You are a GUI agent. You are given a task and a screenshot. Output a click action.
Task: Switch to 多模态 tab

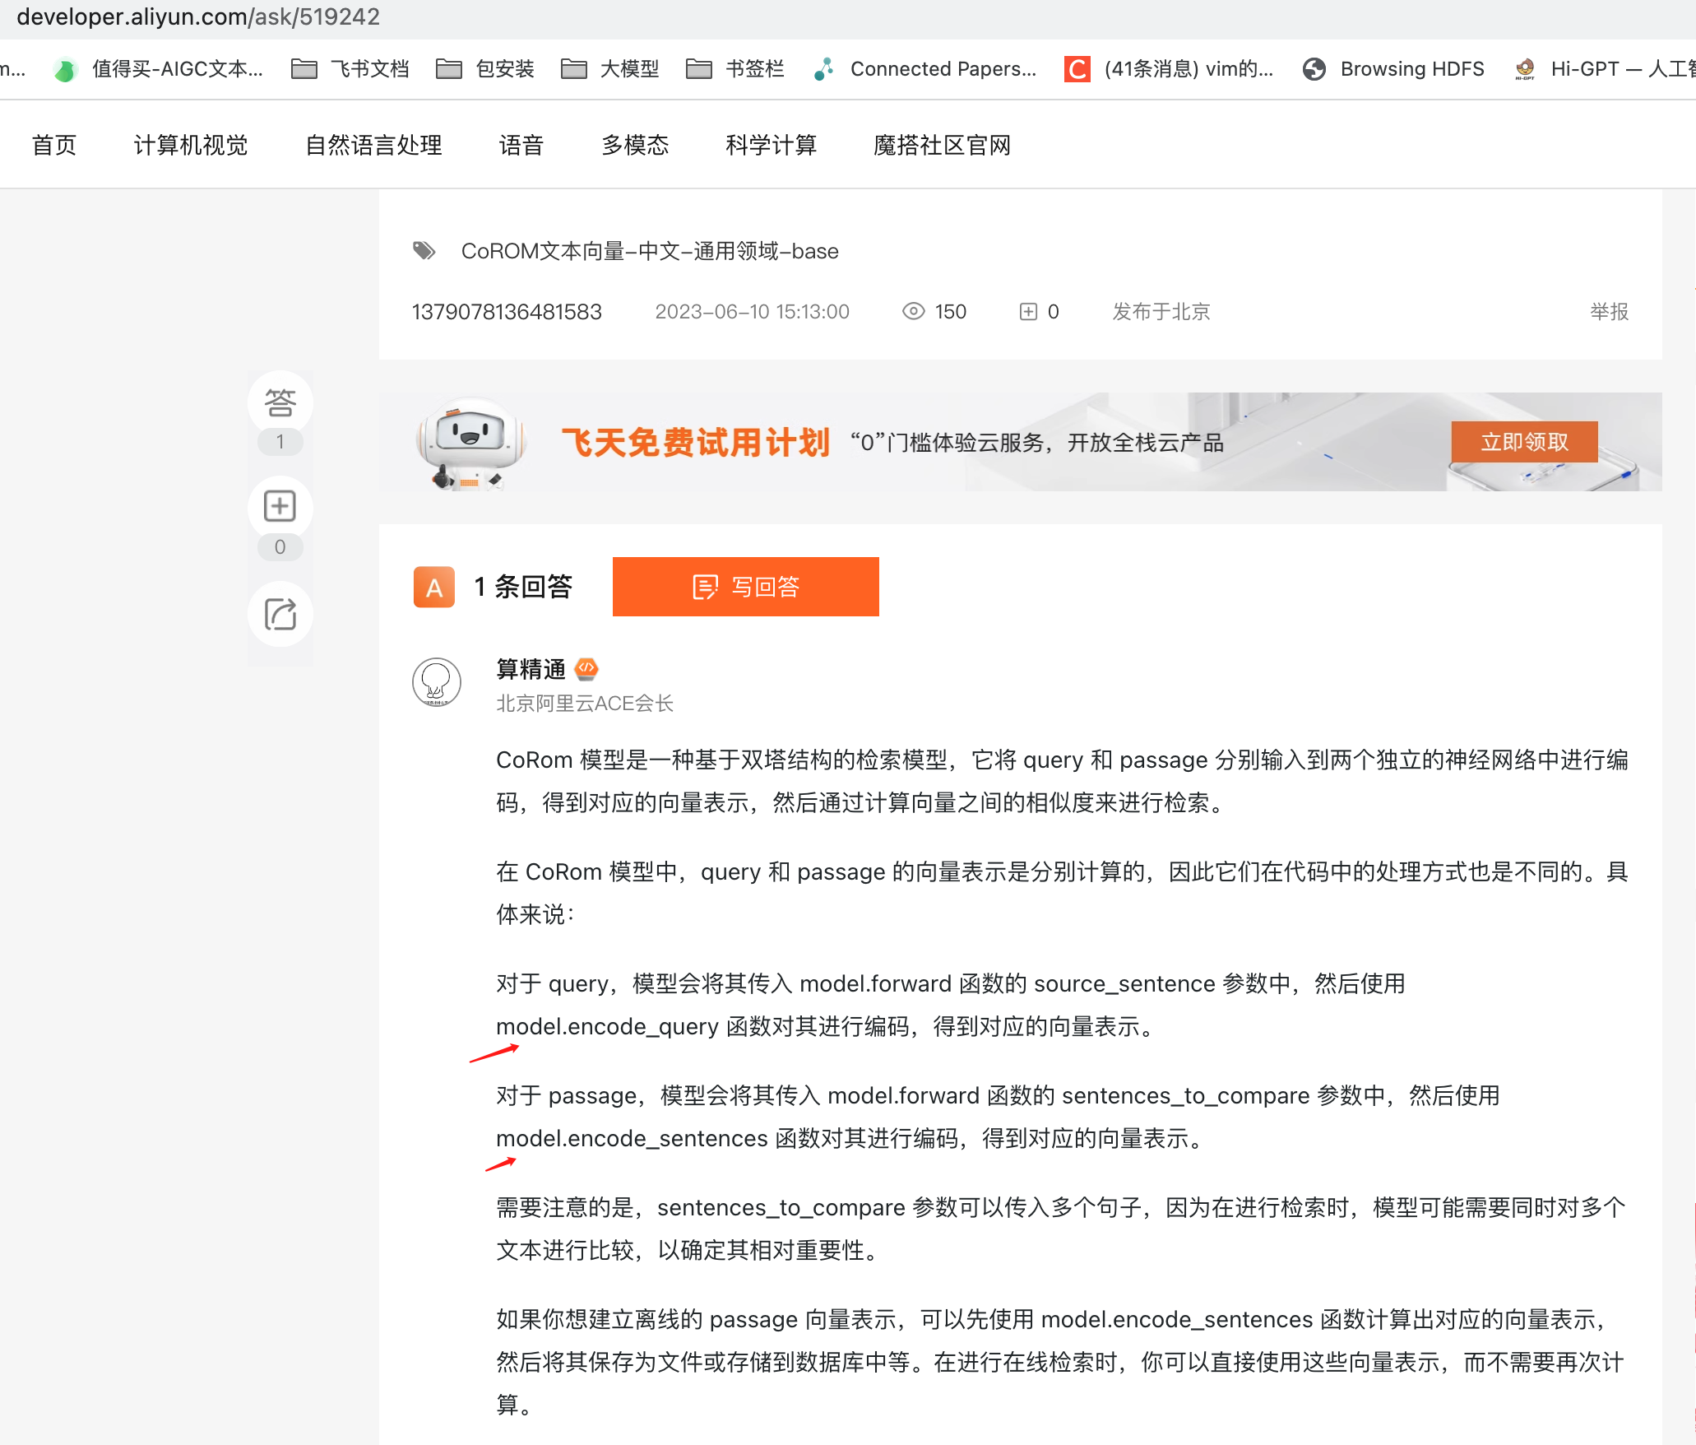click(x=635, y=146)
